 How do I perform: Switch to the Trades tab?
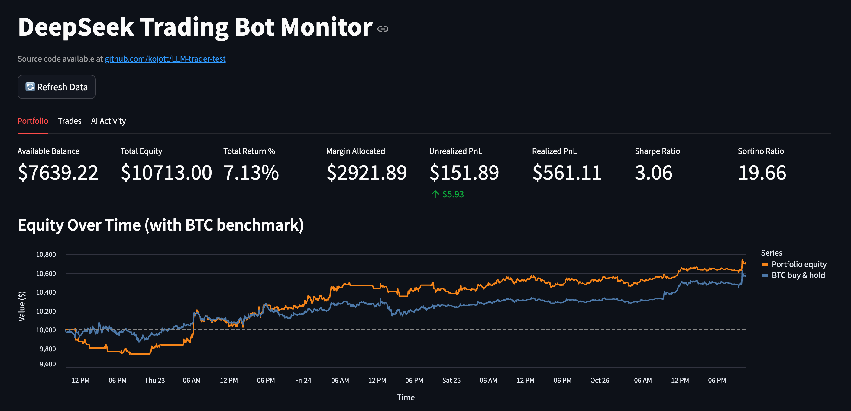click(x=70, y=121)
